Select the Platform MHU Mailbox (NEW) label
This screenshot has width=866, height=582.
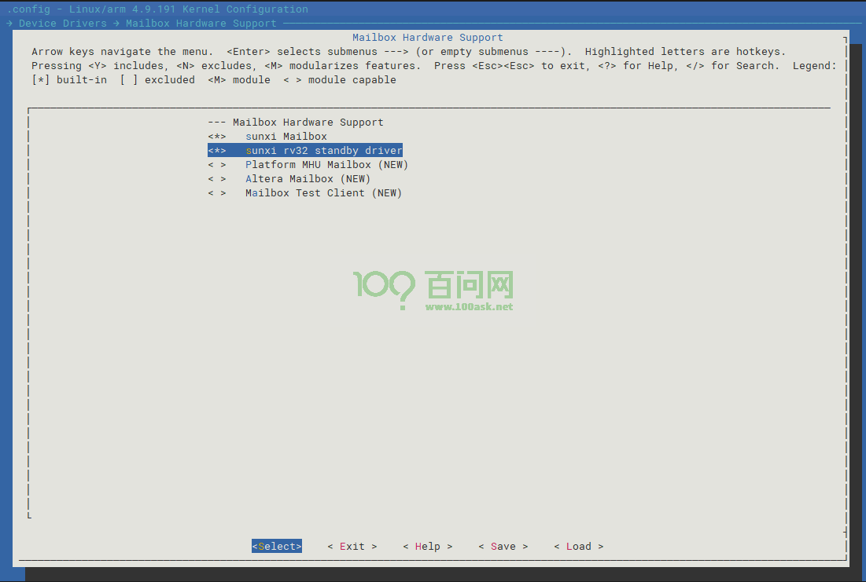coord(326,165)
